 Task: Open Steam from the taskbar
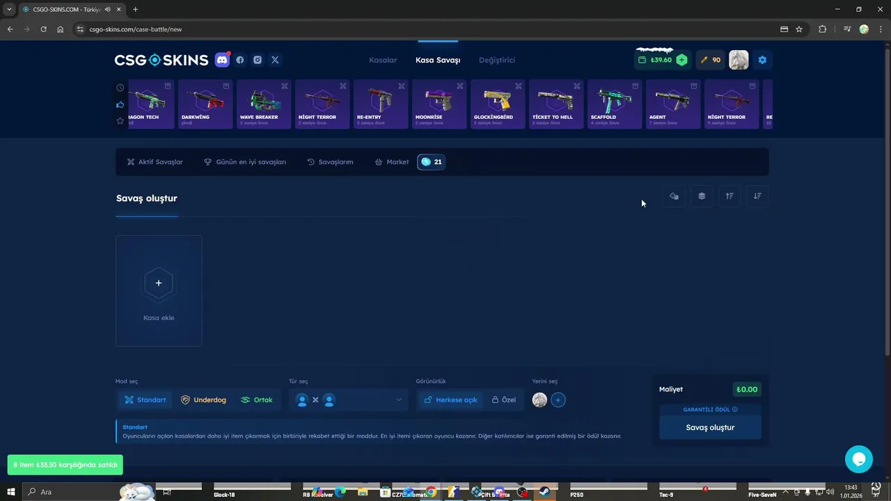[x=544, y=492]
